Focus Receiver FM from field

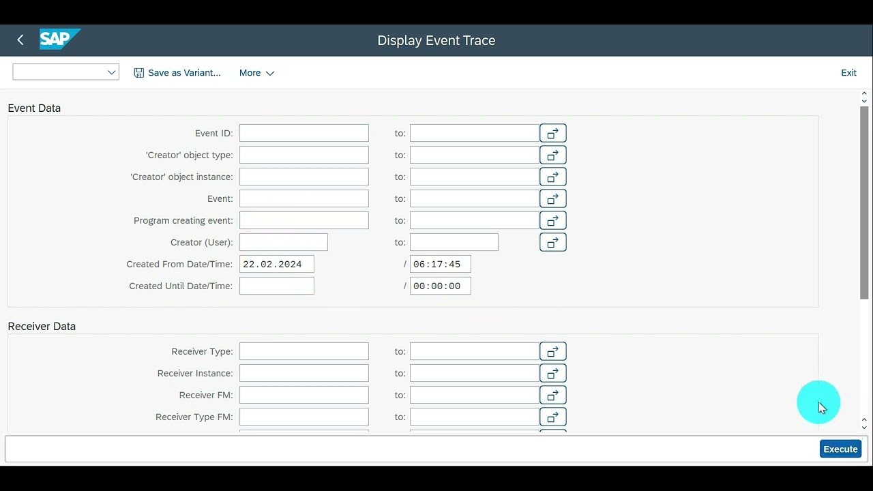[304, 395]
